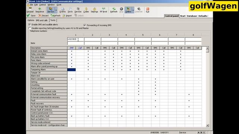Click telephone number field 1

pos(75,39)
